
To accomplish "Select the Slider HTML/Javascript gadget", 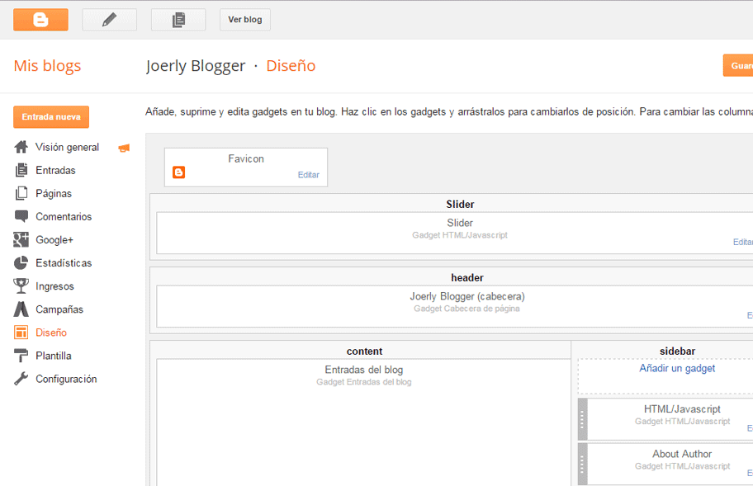I will pos(455,234).
